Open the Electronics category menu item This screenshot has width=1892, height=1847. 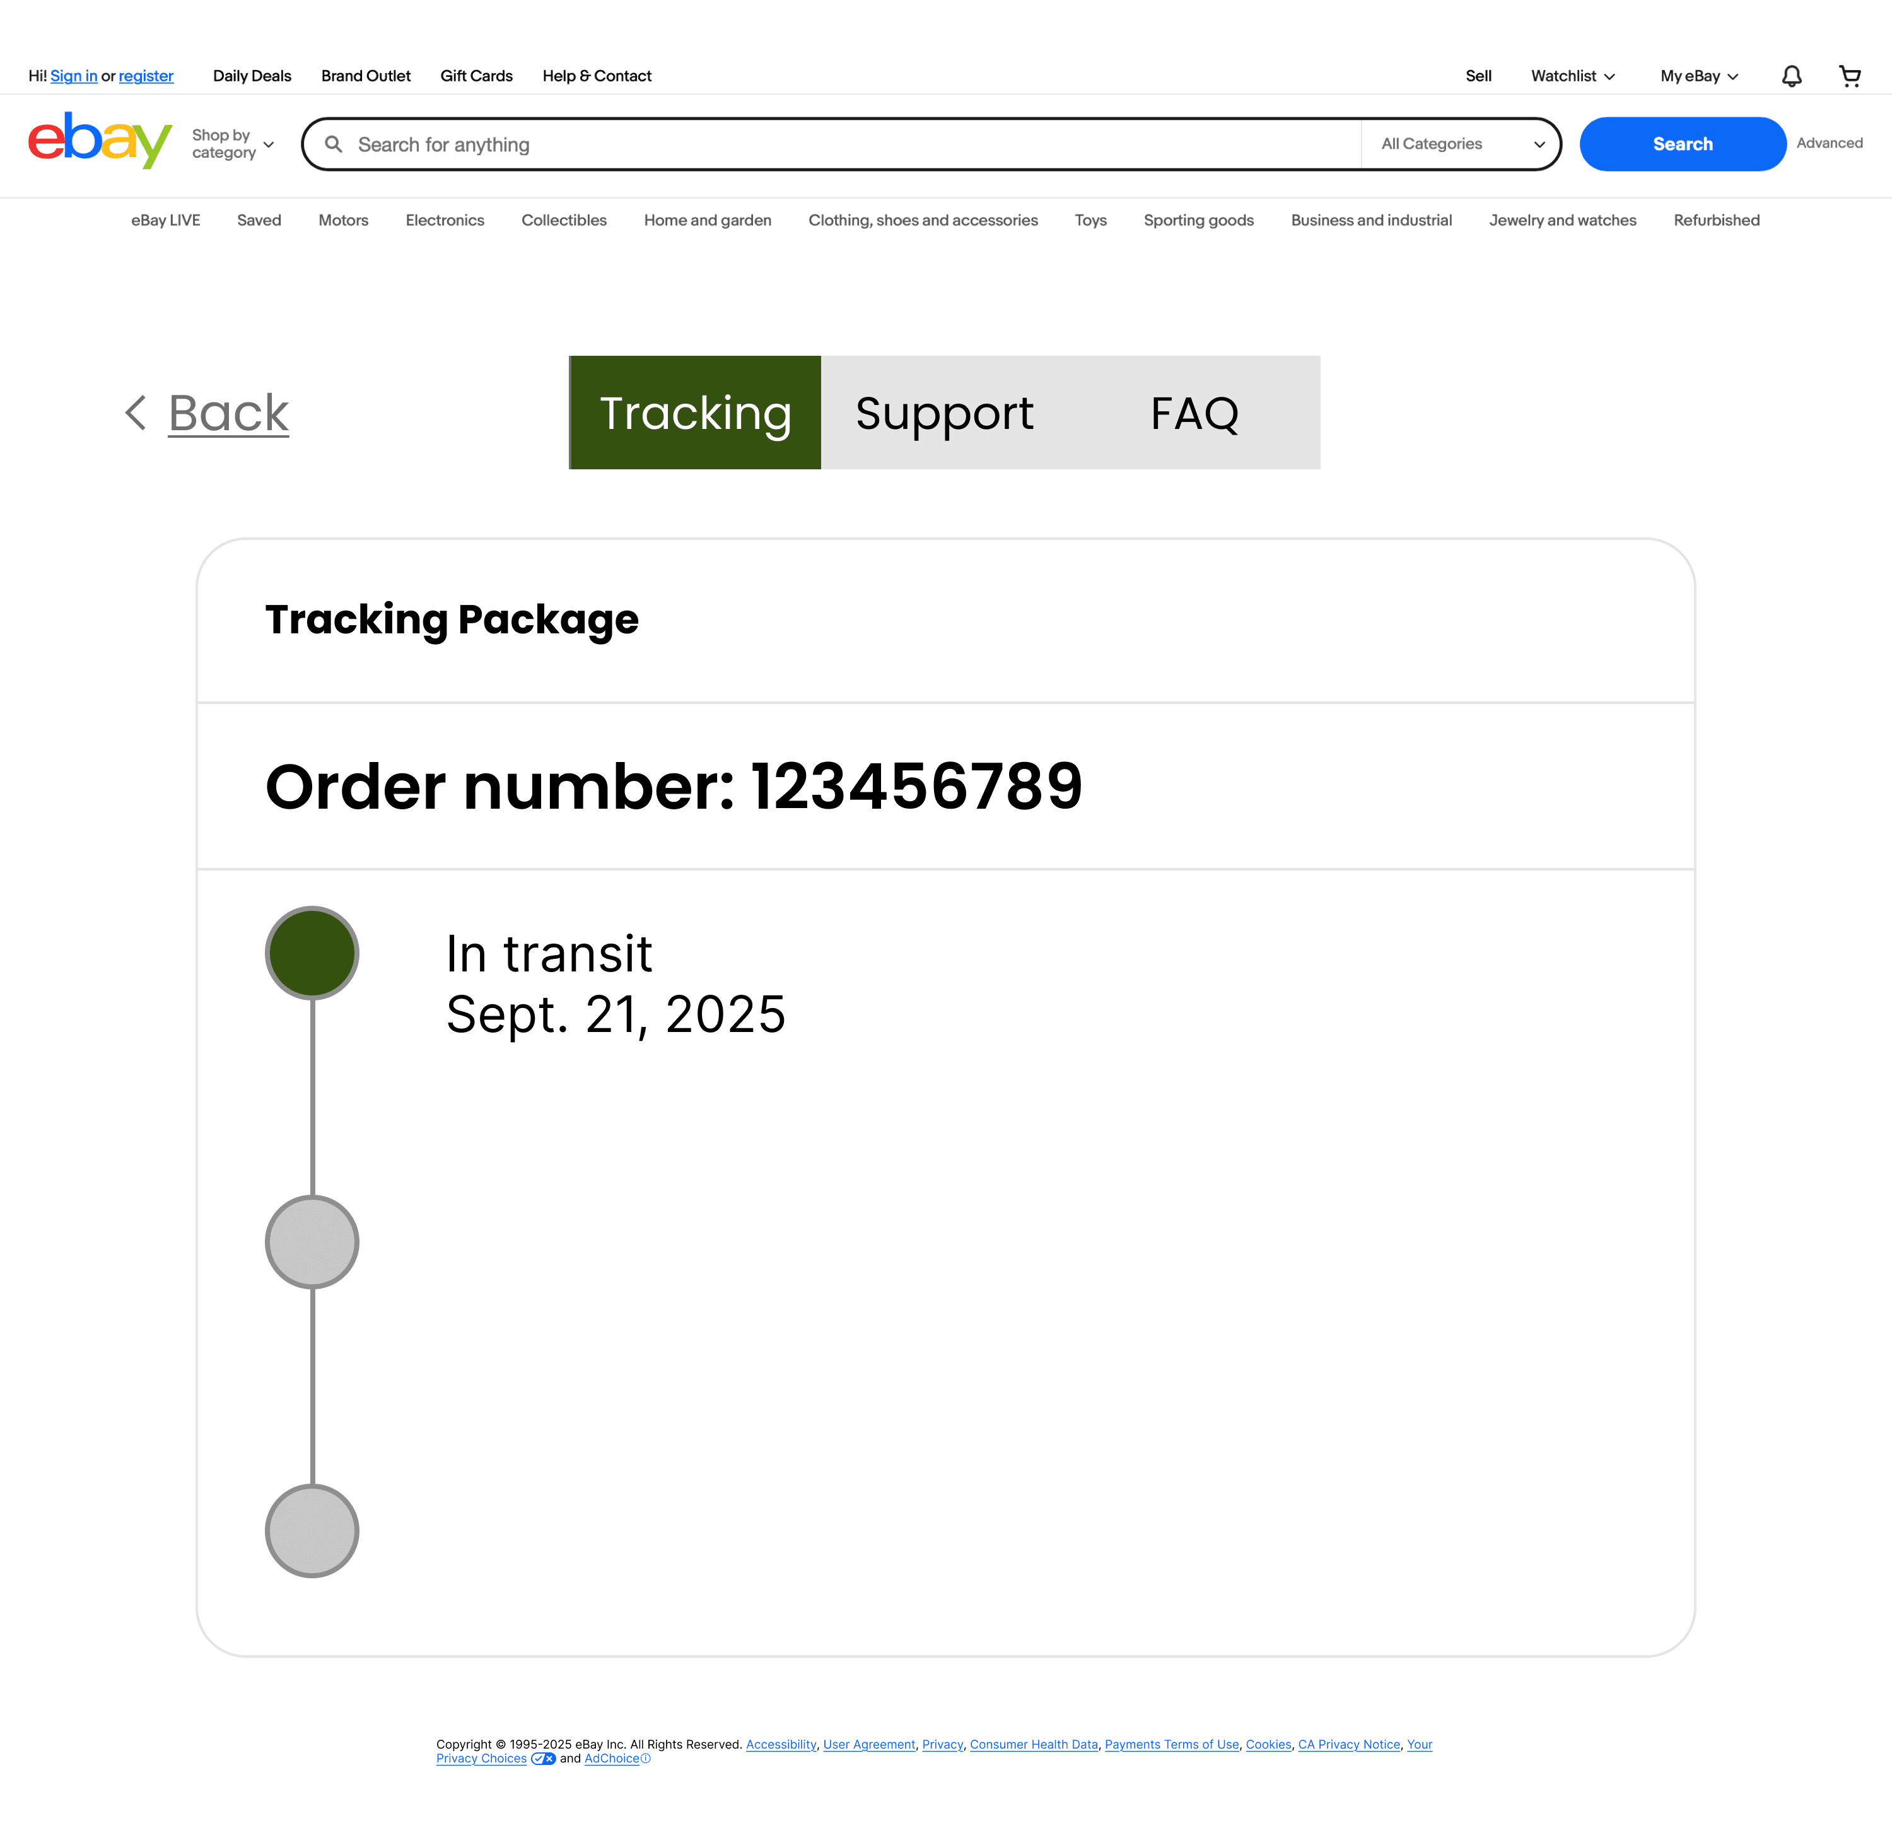tap(444, 220)
